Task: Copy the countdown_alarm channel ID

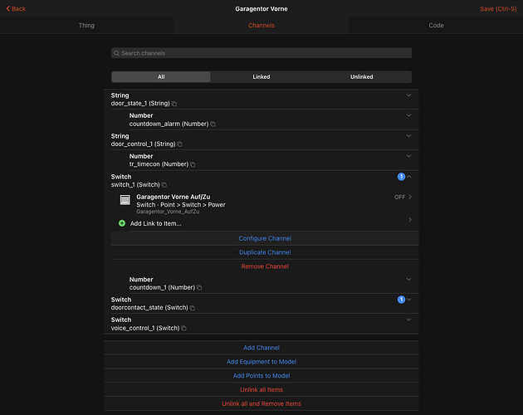Action: tap(213, 124)
